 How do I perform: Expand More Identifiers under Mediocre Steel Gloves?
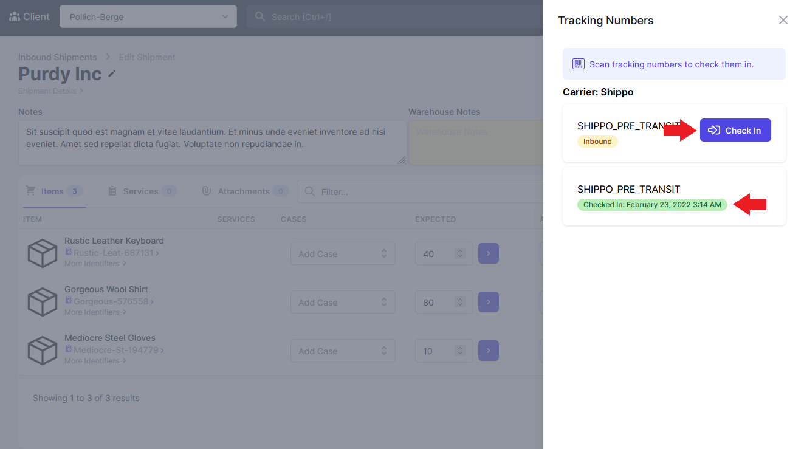[95, 361]
